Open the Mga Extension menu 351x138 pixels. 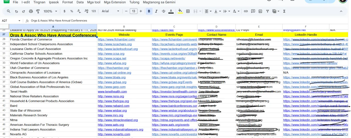coord(115,2)
